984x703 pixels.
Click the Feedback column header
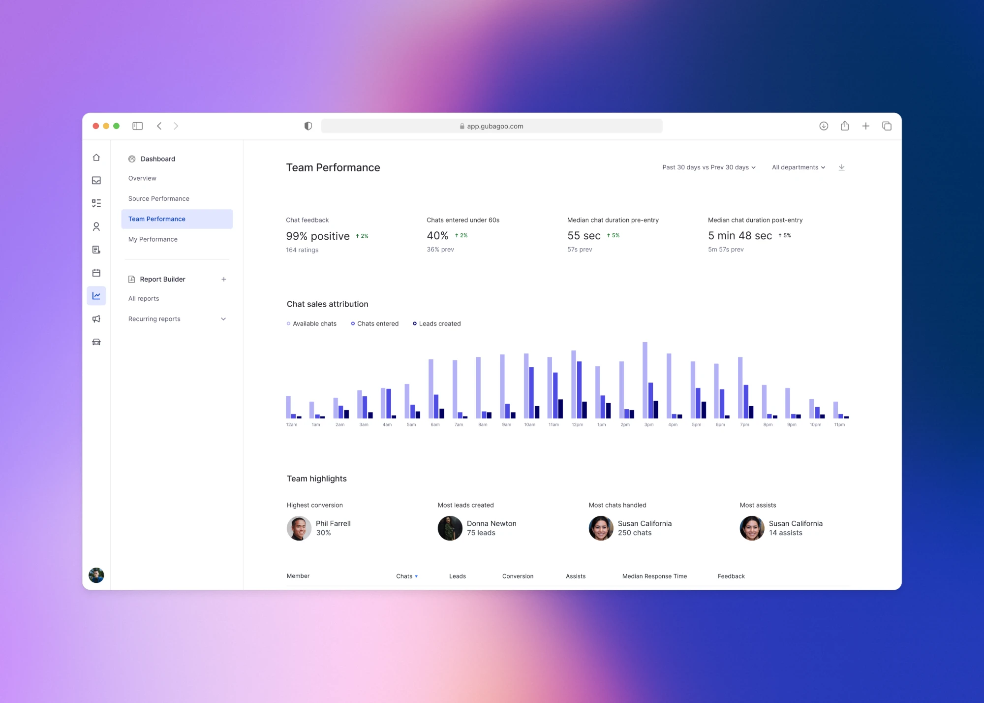(x=731, y=576)
